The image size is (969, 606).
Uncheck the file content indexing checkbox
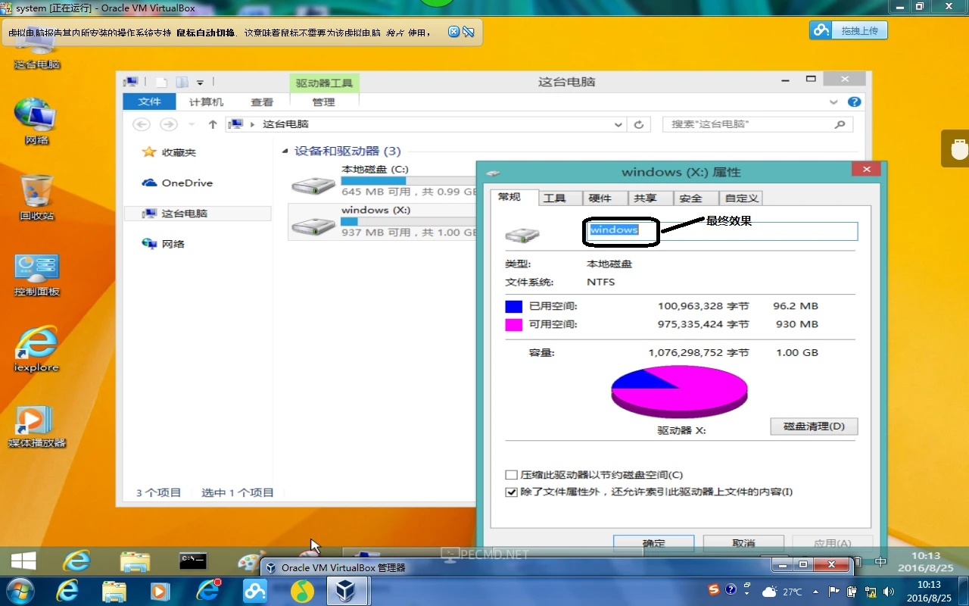click(511, 492)
